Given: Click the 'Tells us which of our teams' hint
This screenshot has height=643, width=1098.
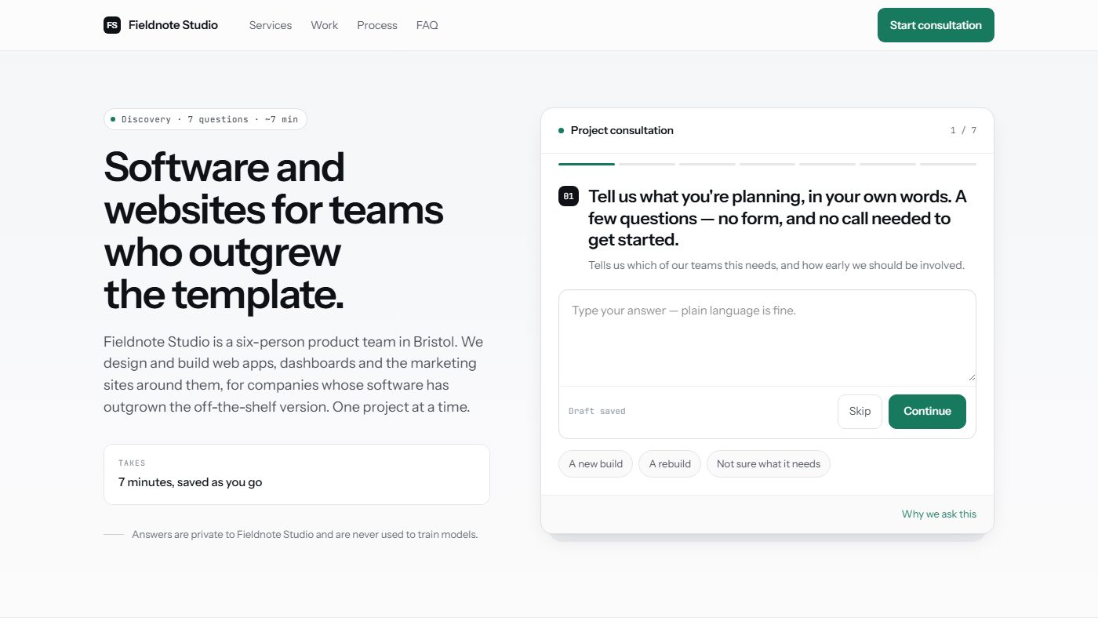Looking at the screenshot, I should [x=776, y=265].
